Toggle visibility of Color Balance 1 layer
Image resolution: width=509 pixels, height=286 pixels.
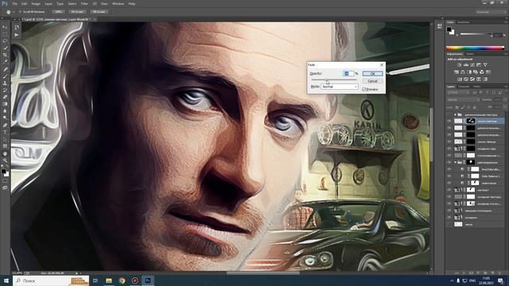[x=449, y=176]
